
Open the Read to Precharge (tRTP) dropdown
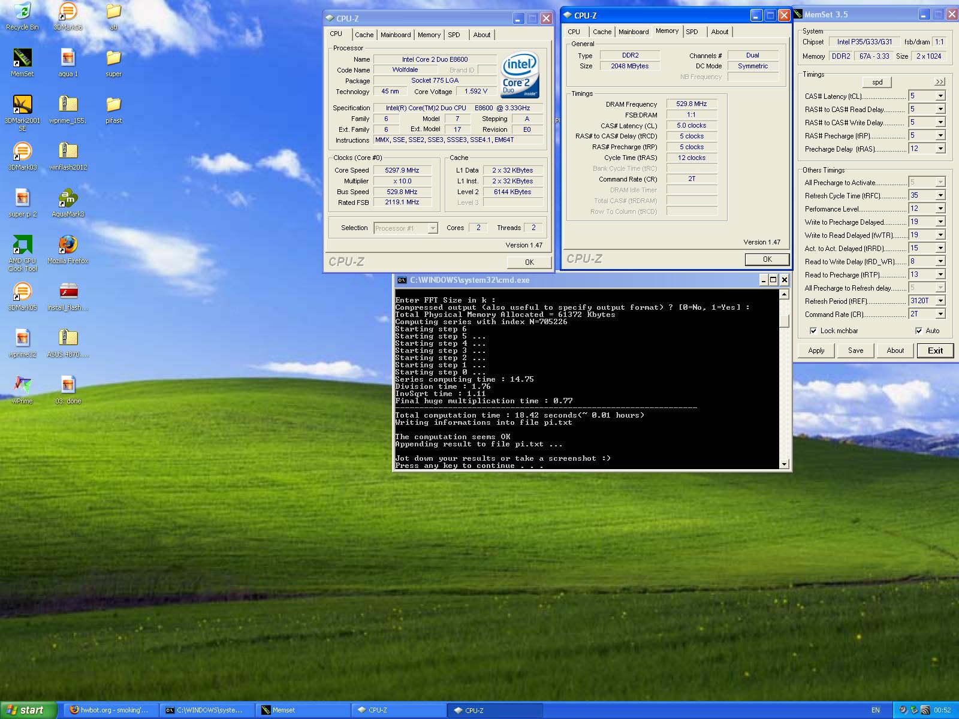click(x=940, y=274)
